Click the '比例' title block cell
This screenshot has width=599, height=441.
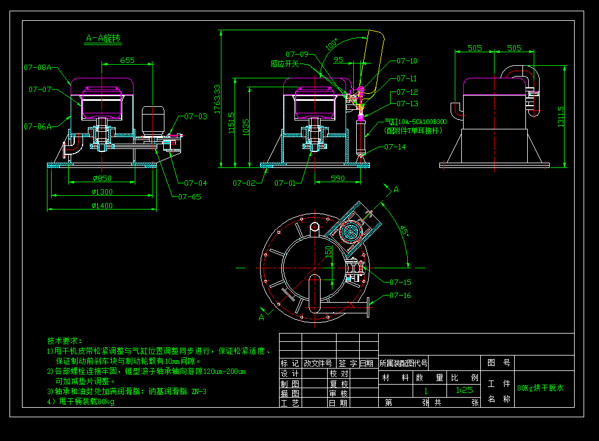pos(464,377)
